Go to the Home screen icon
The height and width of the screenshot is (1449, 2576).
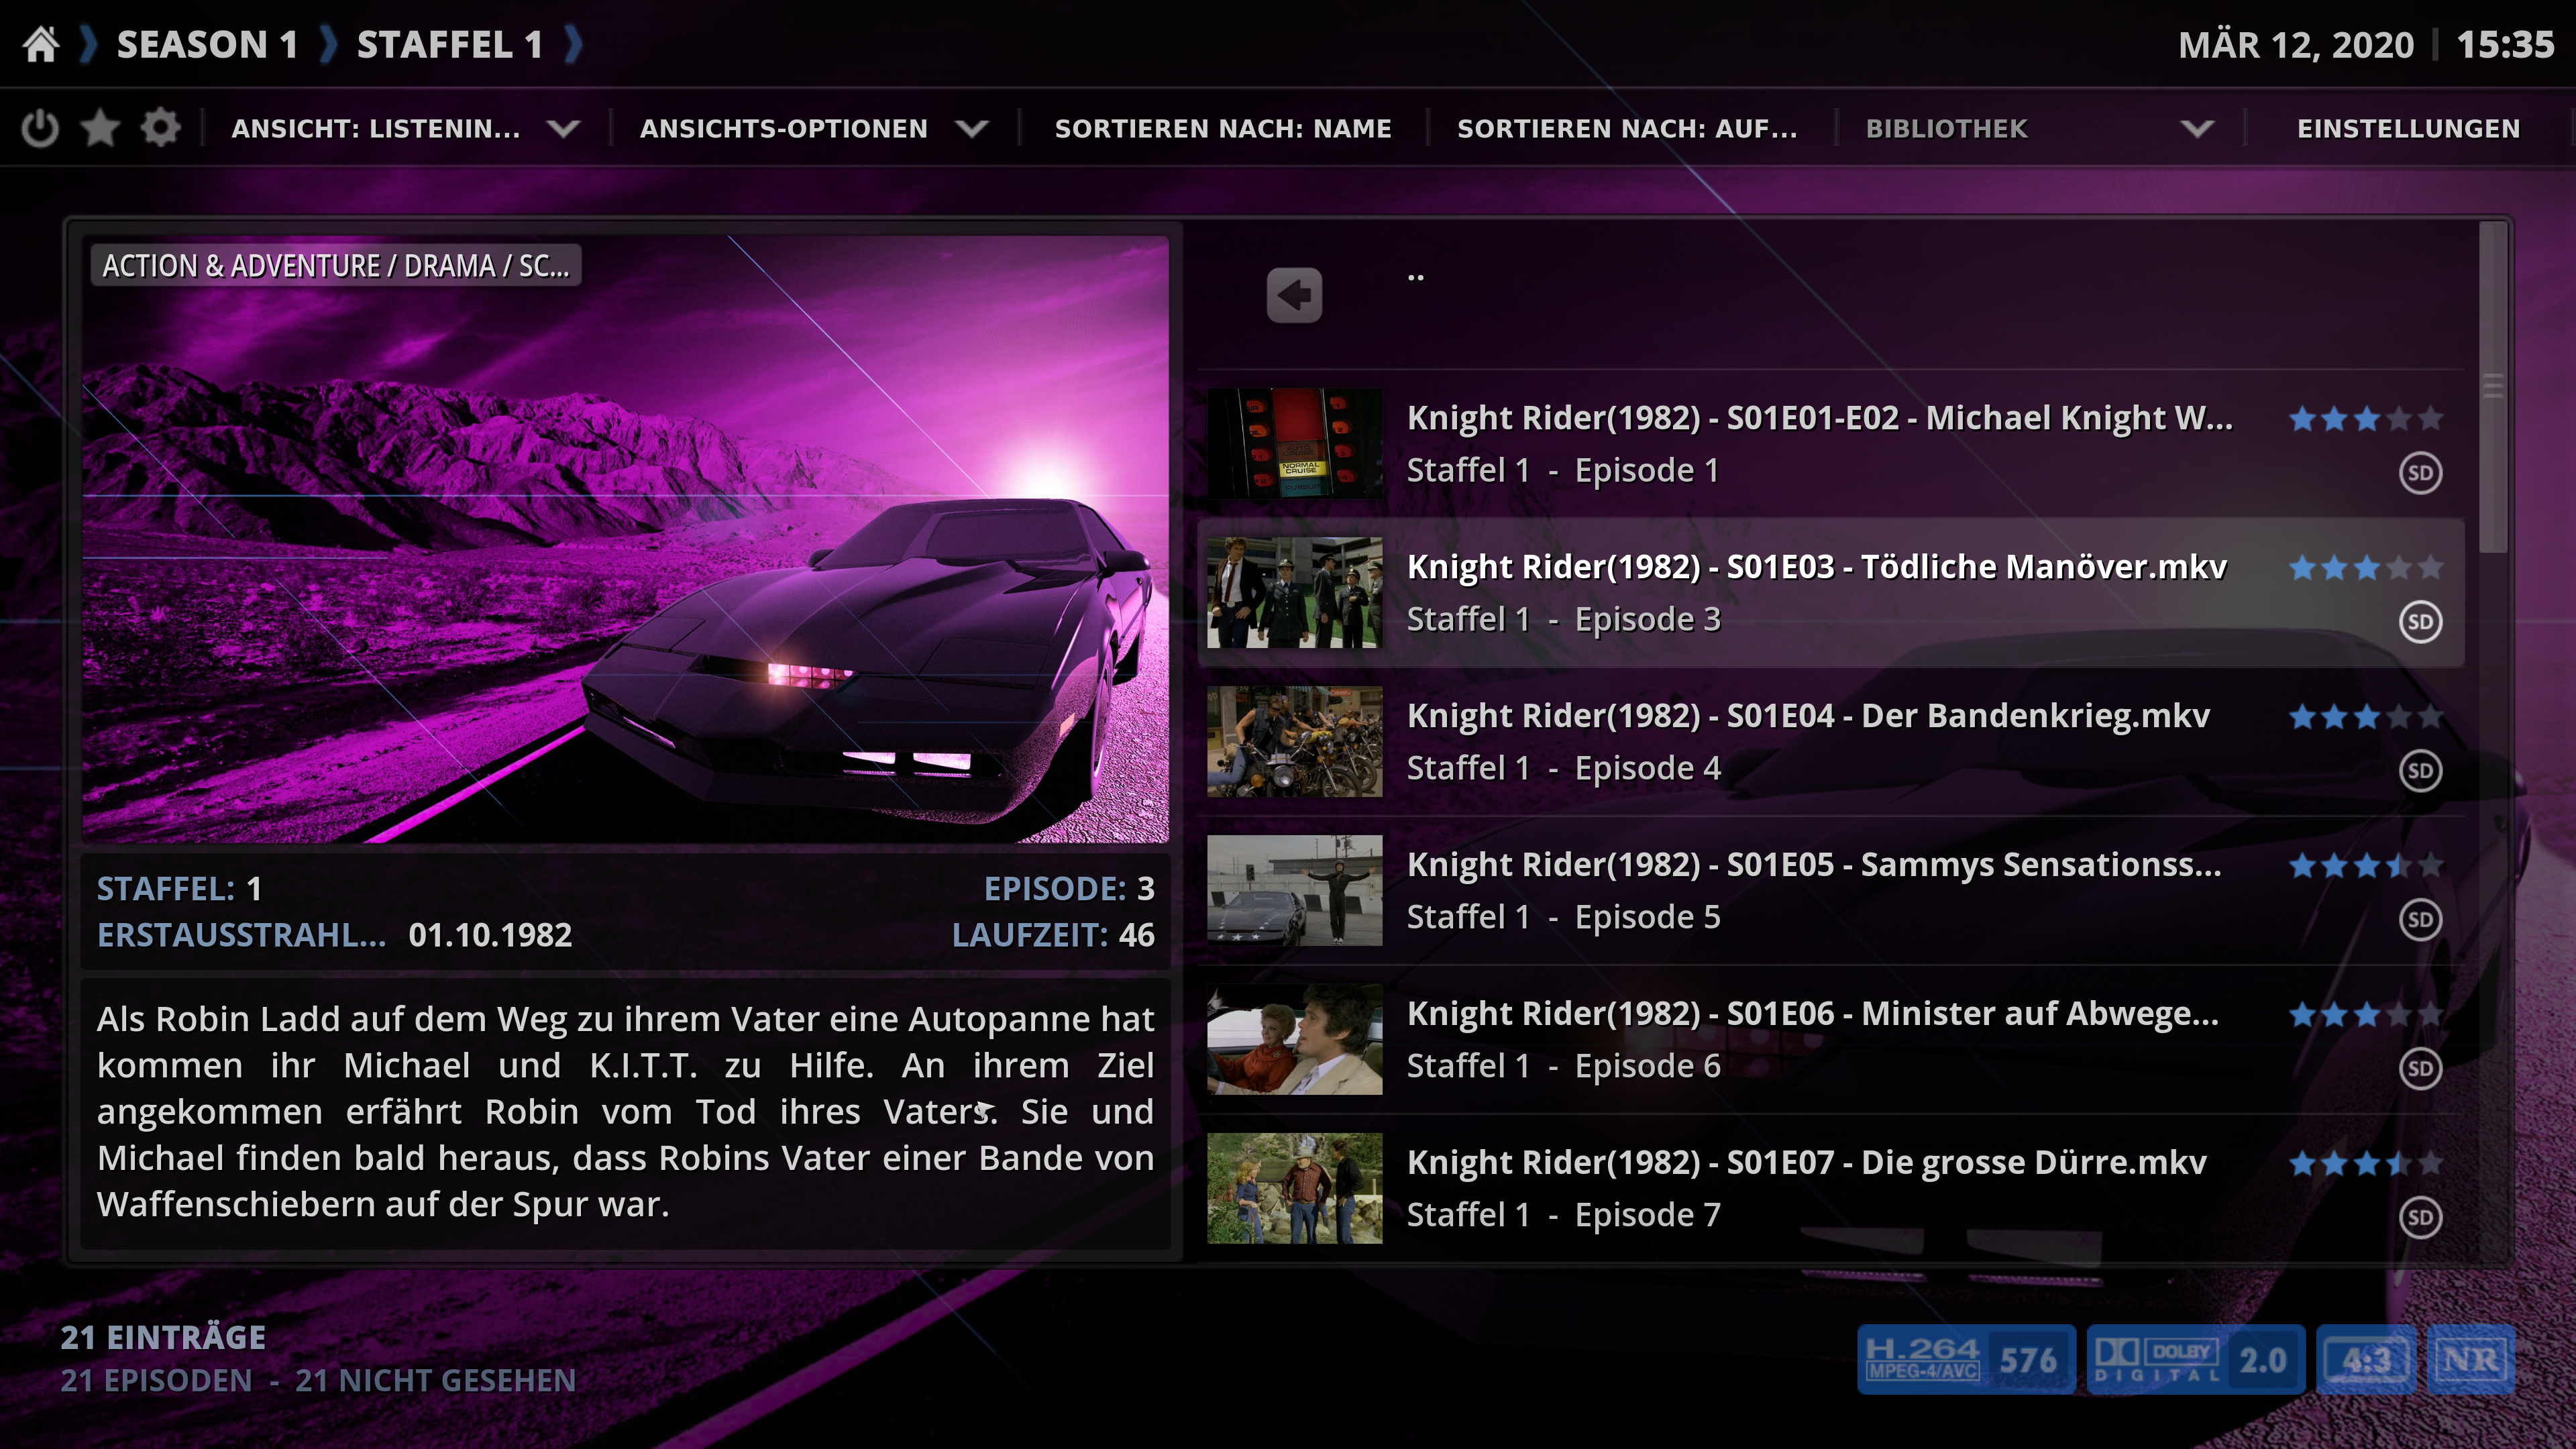(x=41, y=45)
